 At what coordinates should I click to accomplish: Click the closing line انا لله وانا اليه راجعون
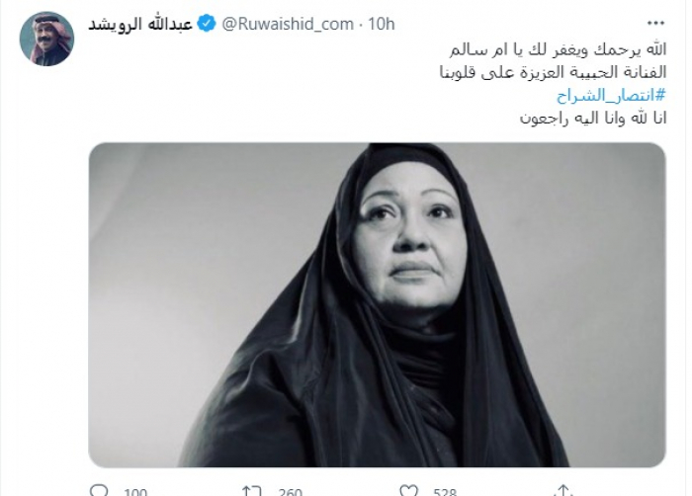click(593, 118)
